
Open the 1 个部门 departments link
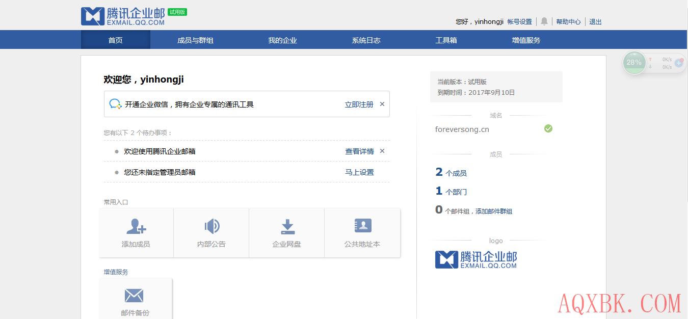coord(451,191)
